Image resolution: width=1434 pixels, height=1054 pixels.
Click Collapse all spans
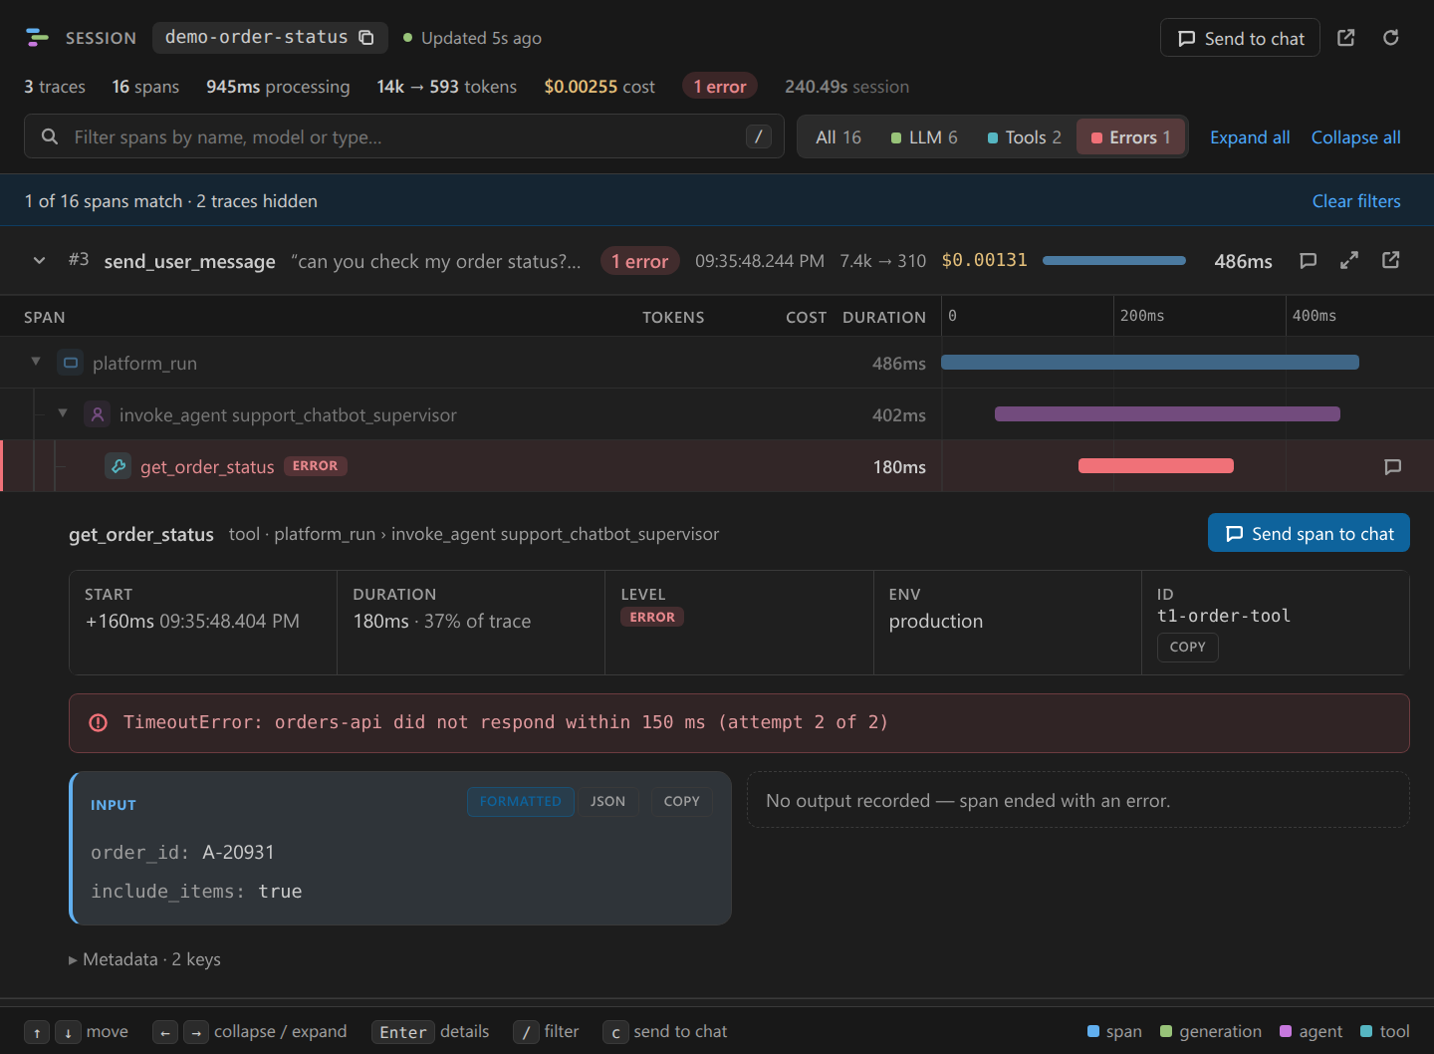1356,137
